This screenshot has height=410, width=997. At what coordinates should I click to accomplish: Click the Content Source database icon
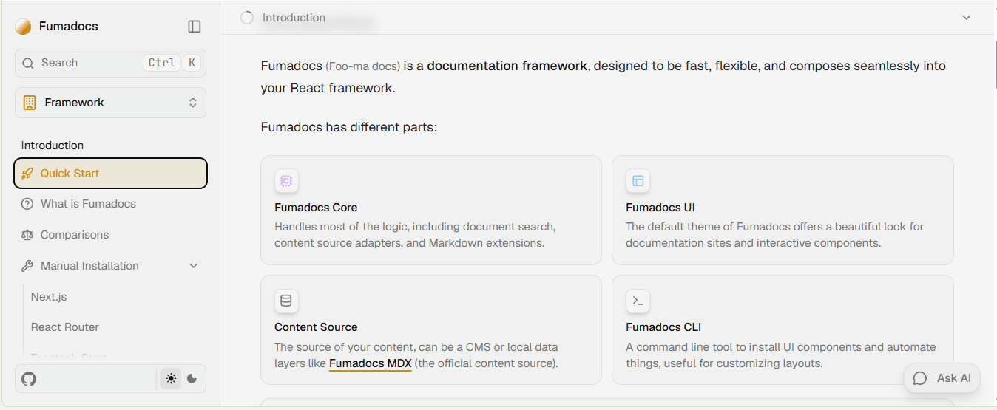(286, 301)
